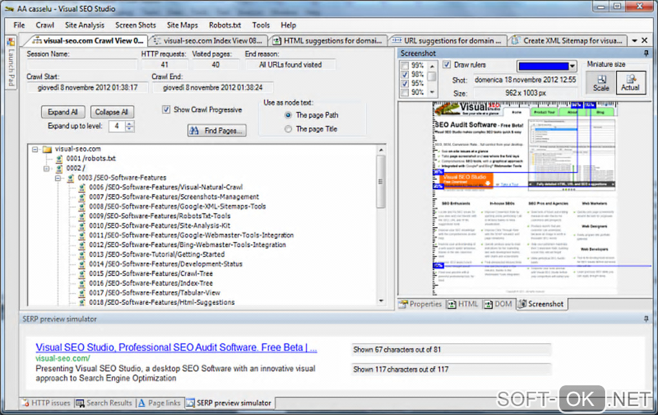Screen dimensions: 658x415
Task: Decrease the Expand up to level value
Action: click(130, 128)
